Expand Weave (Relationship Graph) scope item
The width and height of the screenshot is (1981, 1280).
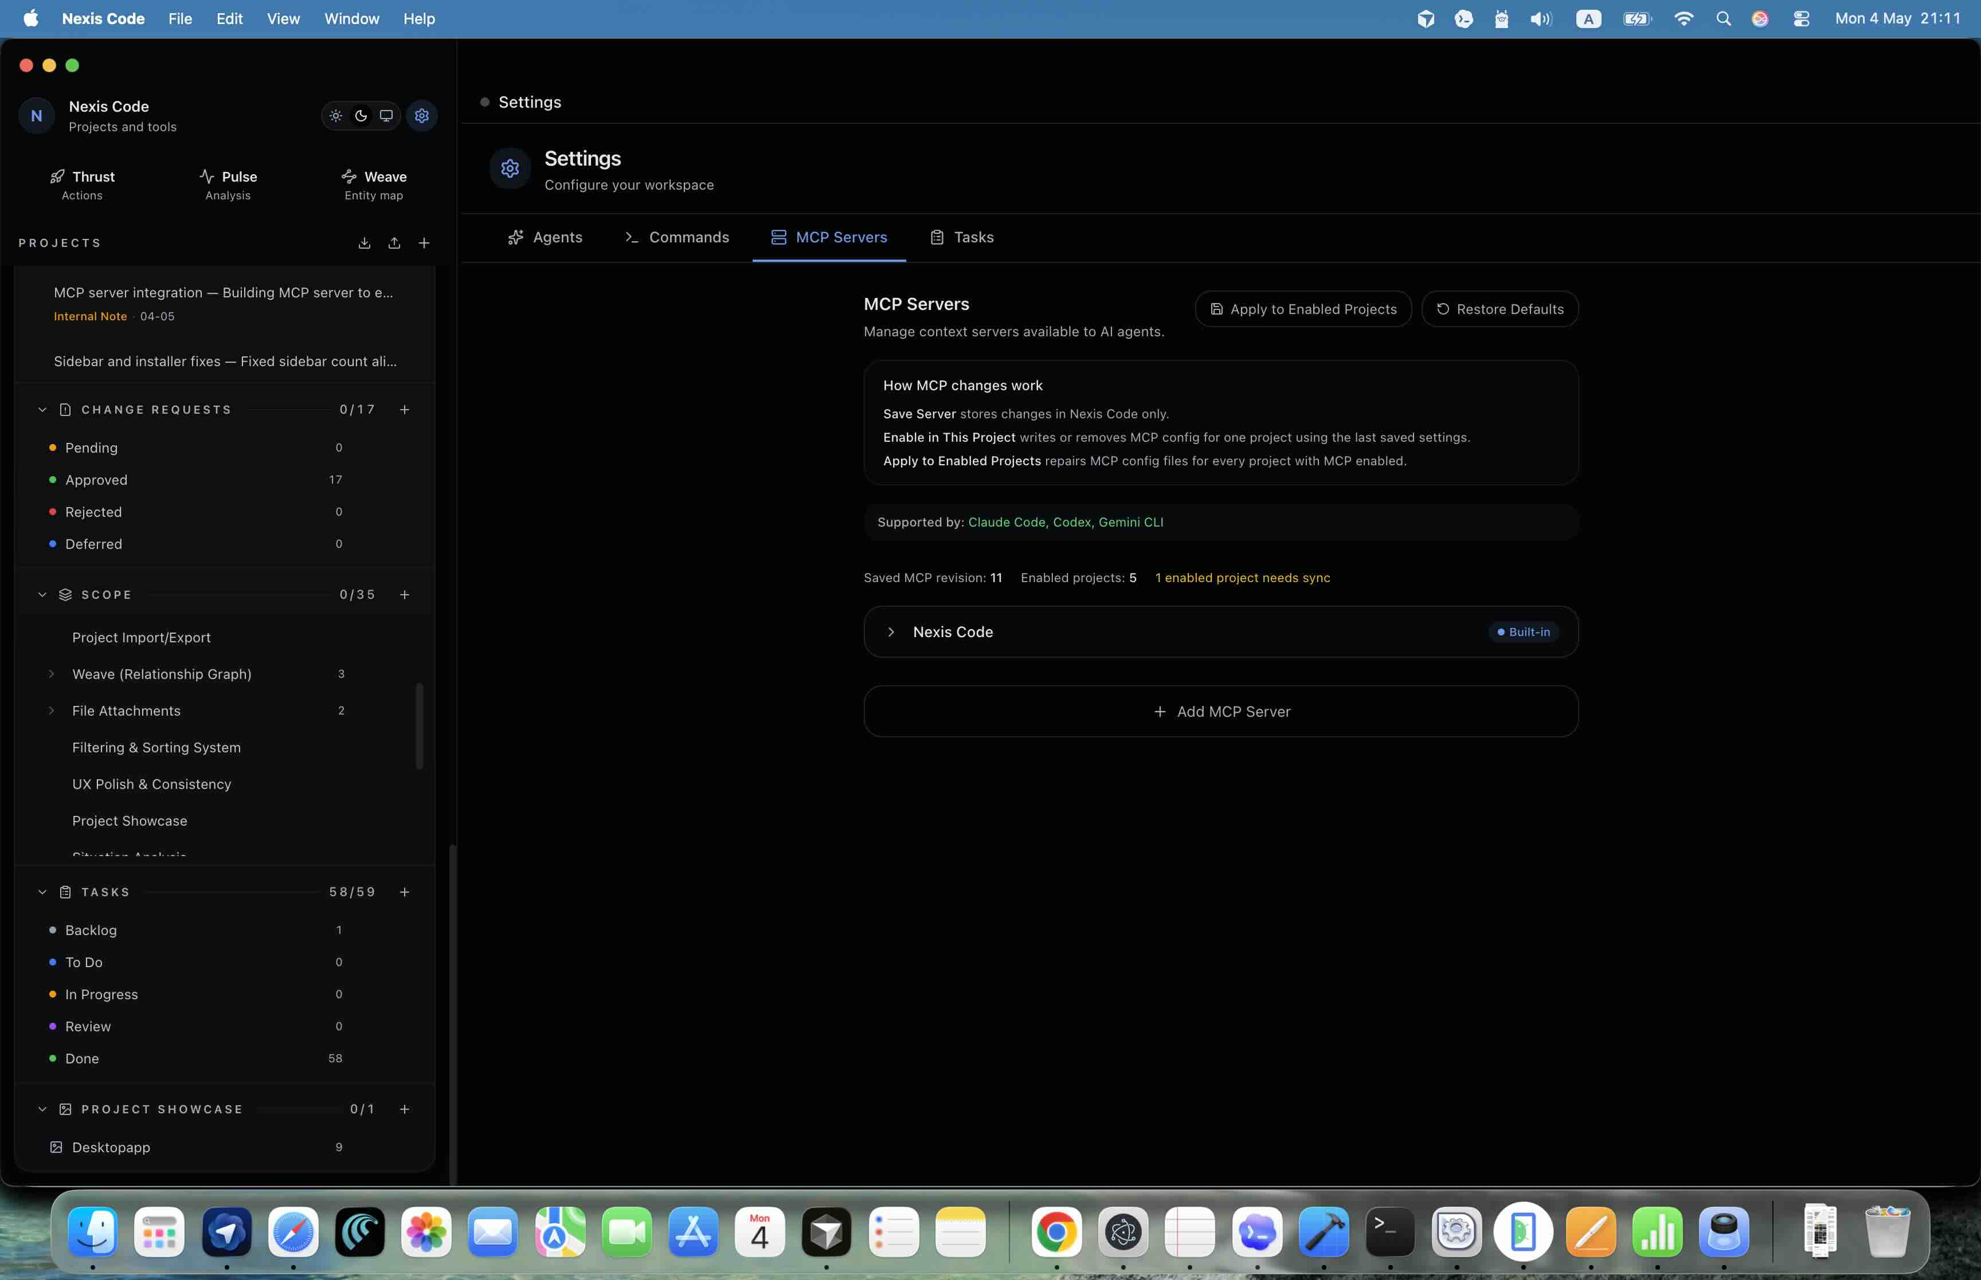pos(52,674)
